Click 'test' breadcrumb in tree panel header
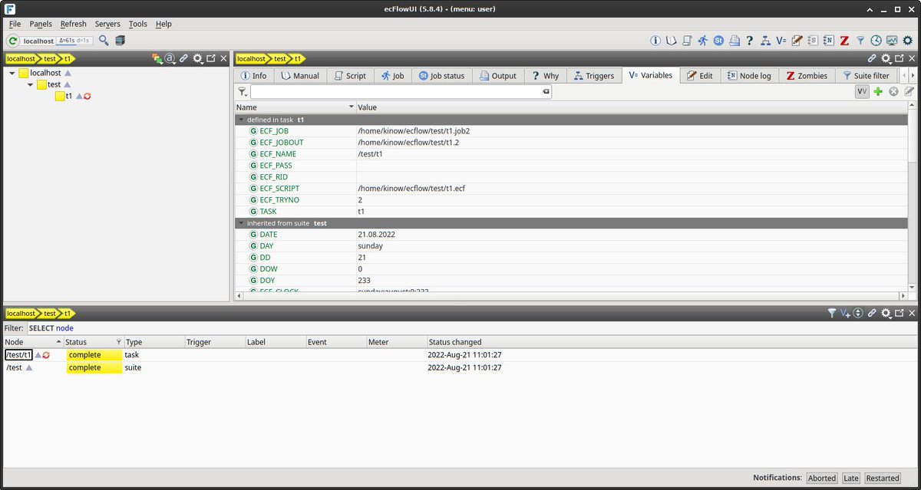This screenshot has width=921, height=490. 50,58
